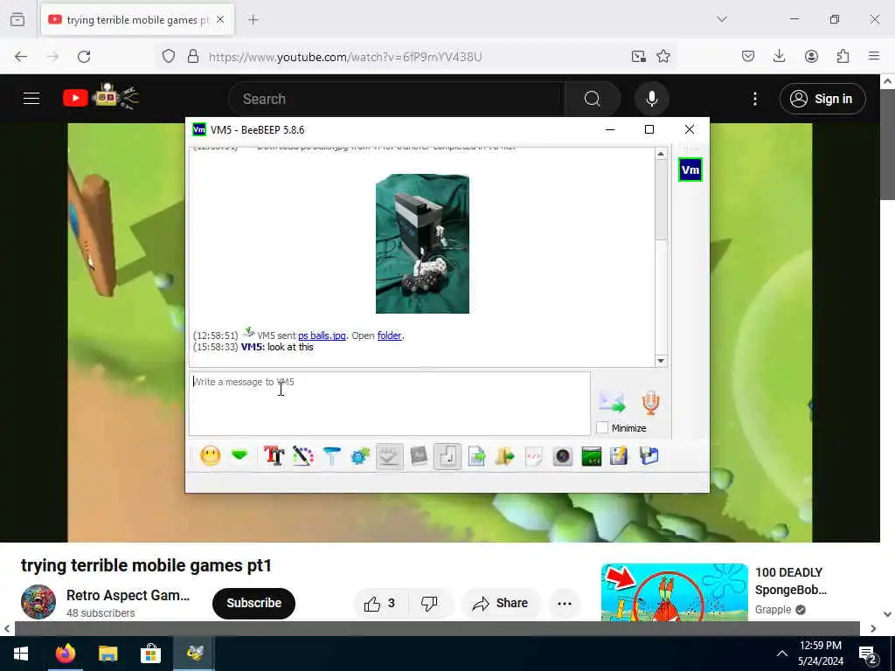Record a voice message with microphone icon
The image size is (895, 671).
point(650,402)
